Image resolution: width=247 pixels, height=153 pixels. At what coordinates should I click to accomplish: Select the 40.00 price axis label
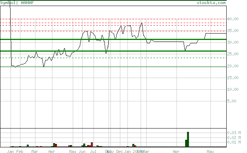(x=233, y=19)
